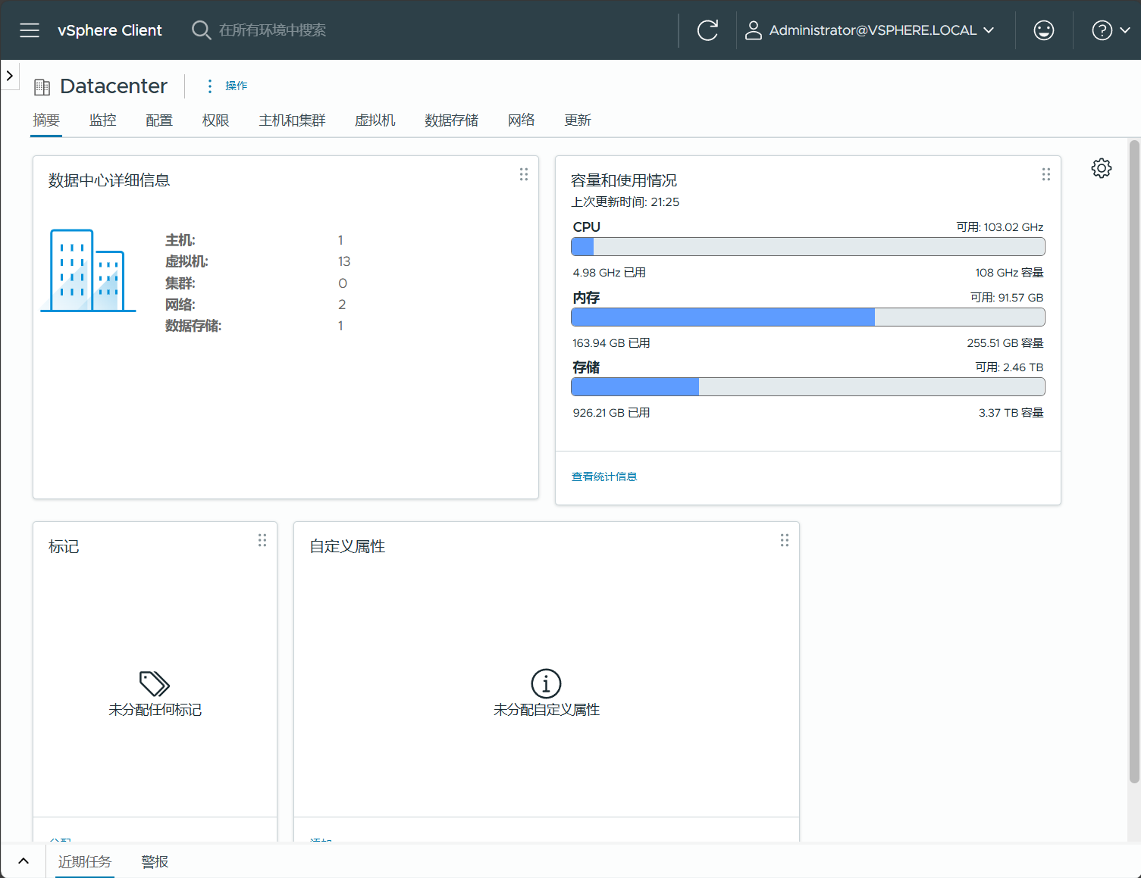Screen dimensions: 1141x878
Task: Click the user account icon
Action: pyautogui.click(x=753, y=30)
